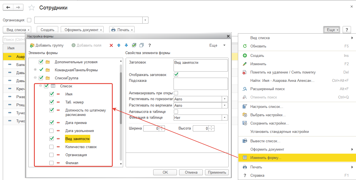
Task: Click the Расширенный поиск magnifier icon
Action: [x=245, y=89]
